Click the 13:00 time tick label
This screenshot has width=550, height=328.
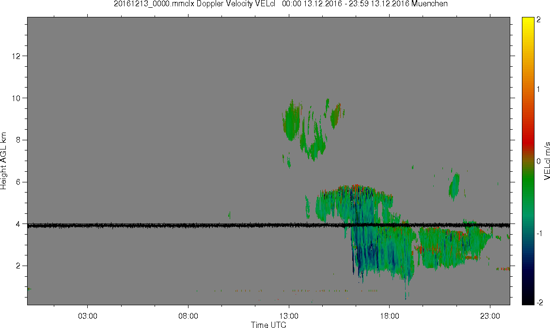click(289, 316)
